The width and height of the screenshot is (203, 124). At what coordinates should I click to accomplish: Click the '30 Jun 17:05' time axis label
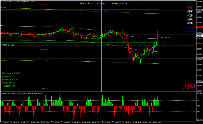pos(147,123)
